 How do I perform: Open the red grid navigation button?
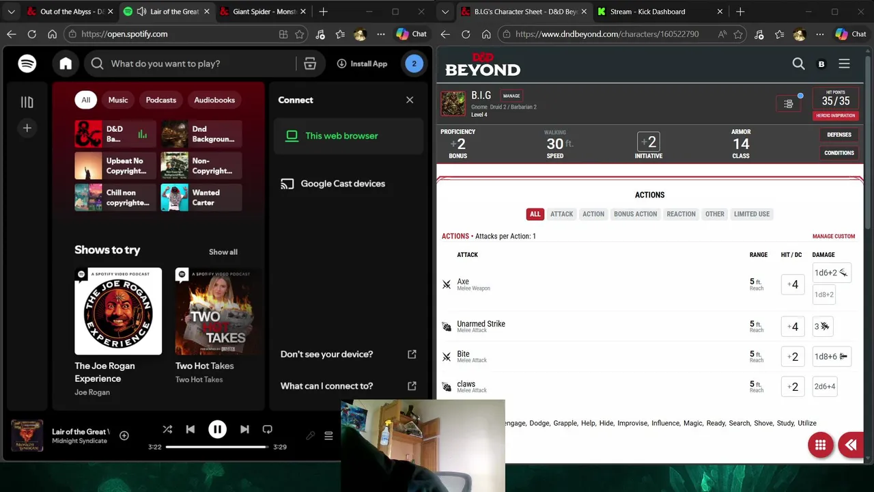pyautogui.click(x=821, y=446)
